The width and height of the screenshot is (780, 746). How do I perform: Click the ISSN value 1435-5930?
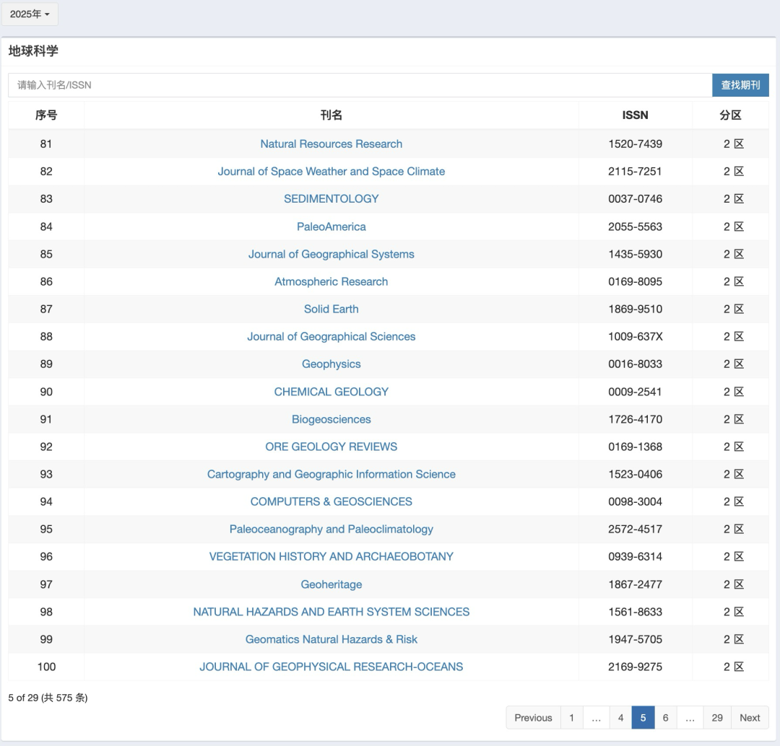pos(636,254)
